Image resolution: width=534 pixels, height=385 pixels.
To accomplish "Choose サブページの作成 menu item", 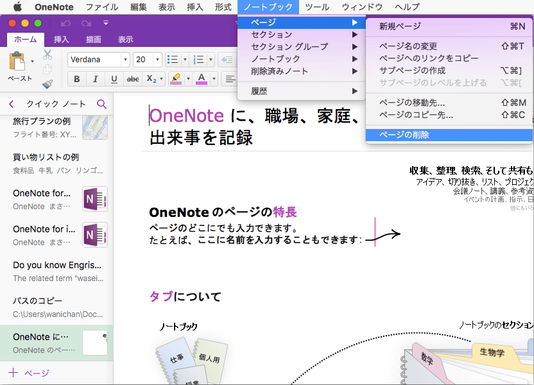I will pyautogui.click(x=449, y=71).
